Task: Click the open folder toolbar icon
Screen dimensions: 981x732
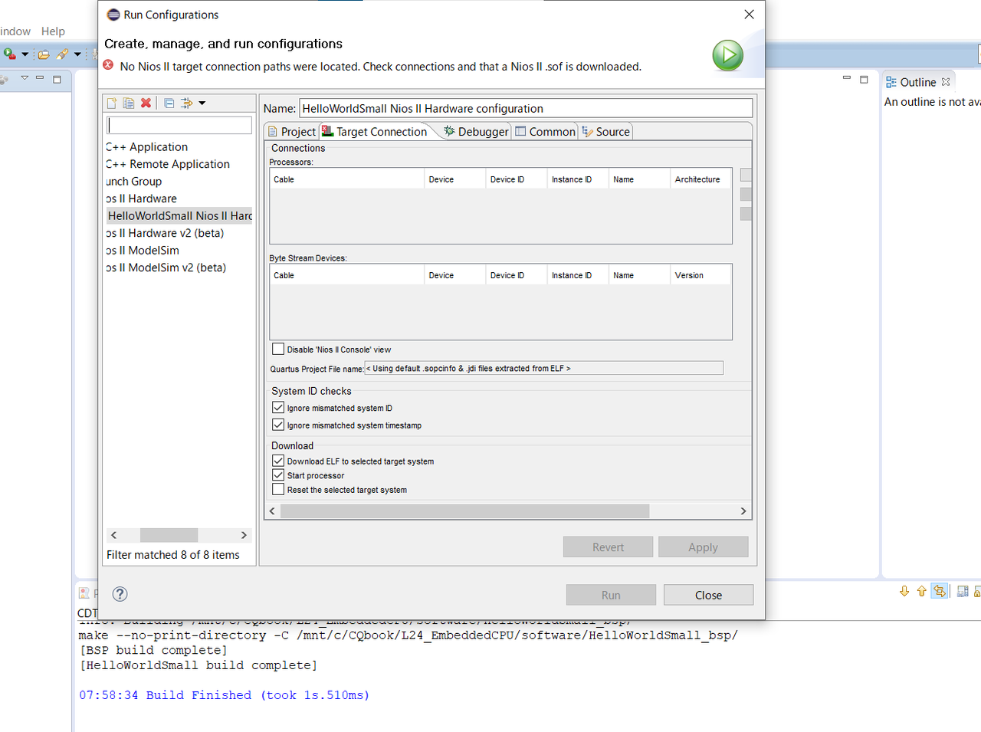Action: [44, 54]
